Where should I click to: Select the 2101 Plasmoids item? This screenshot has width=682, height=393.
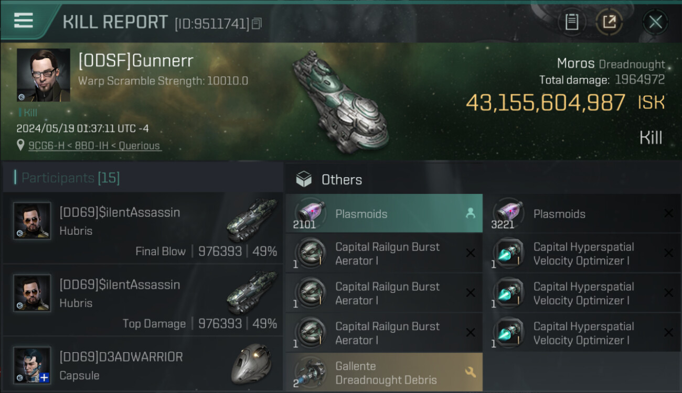(383, 214)
